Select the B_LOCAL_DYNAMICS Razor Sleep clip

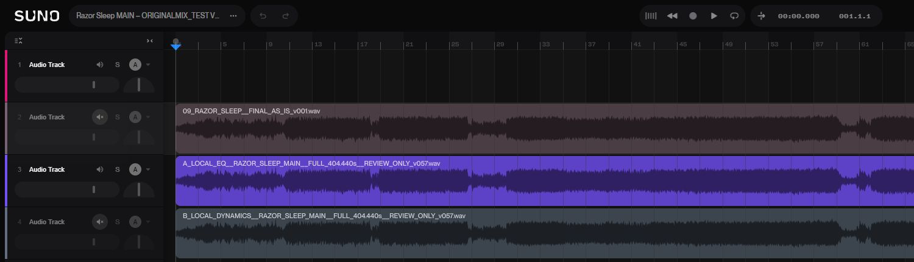(545, 233)
